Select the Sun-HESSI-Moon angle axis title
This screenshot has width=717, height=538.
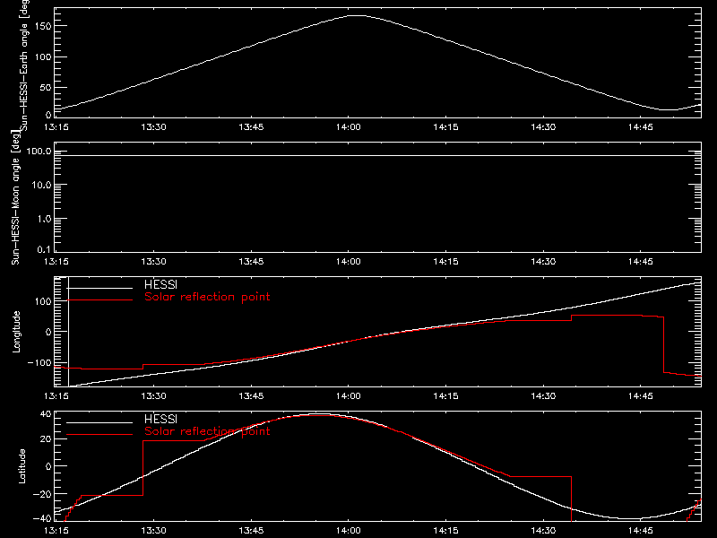click(x=15, y=197)
